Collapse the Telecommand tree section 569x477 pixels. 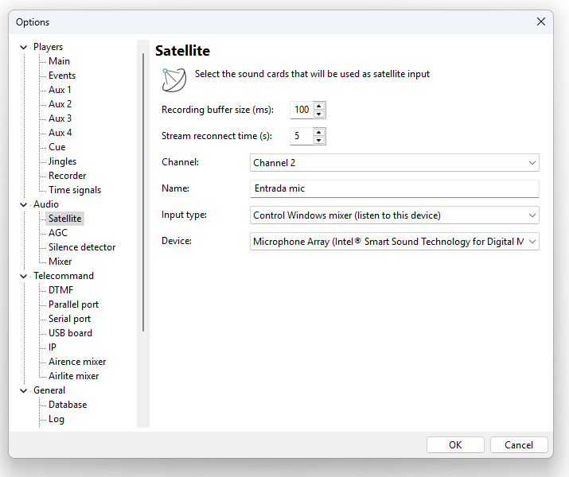point(22,276)
